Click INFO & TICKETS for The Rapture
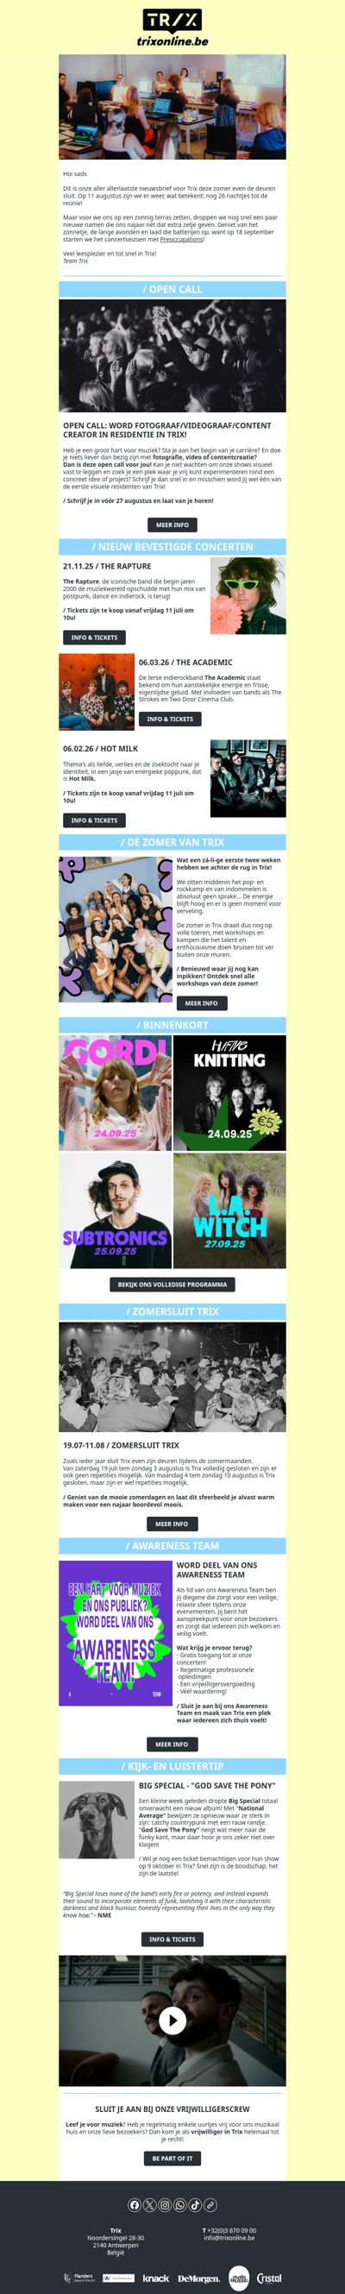This screenshot has height=2294, width=345. click(x=94, y=637)
